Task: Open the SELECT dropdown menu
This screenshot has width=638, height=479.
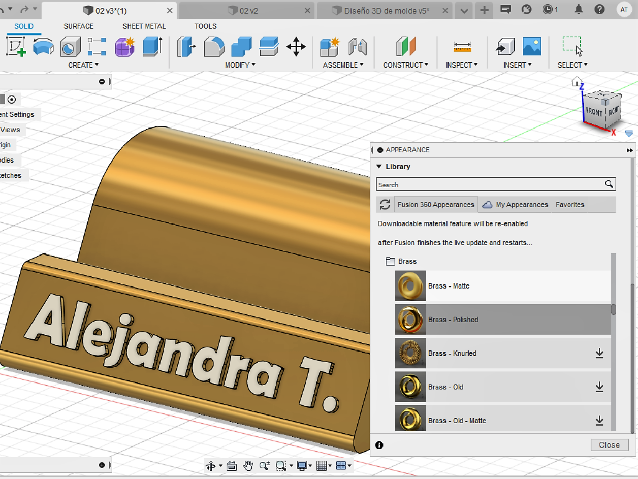Action: coord(573,65)
